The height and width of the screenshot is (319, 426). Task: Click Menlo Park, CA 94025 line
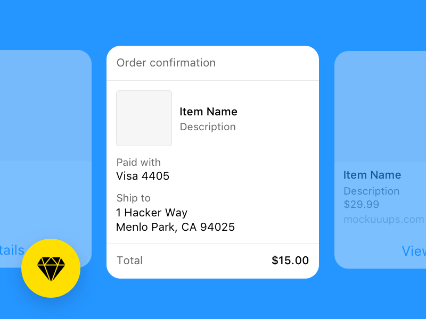[175, 228]
